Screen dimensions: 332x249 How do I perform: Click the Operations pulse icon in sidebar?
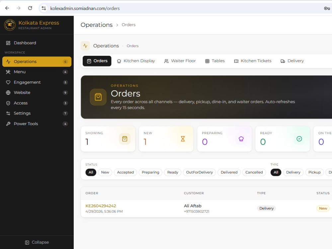pyautogui.click(x=8, y=62)
